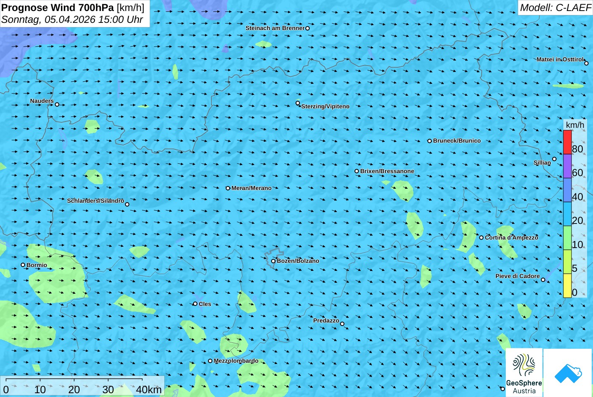The height and width of the screenshot is (397, 593).
Task: Select the dark blue 40 km/h legend swatch
Action: (567, 190)
